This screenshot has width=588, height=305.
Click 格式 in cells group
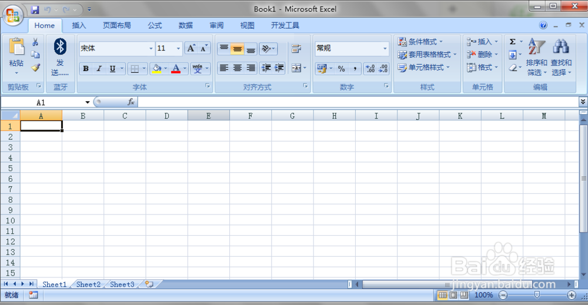pyautogui.click(x=482, y=68)
